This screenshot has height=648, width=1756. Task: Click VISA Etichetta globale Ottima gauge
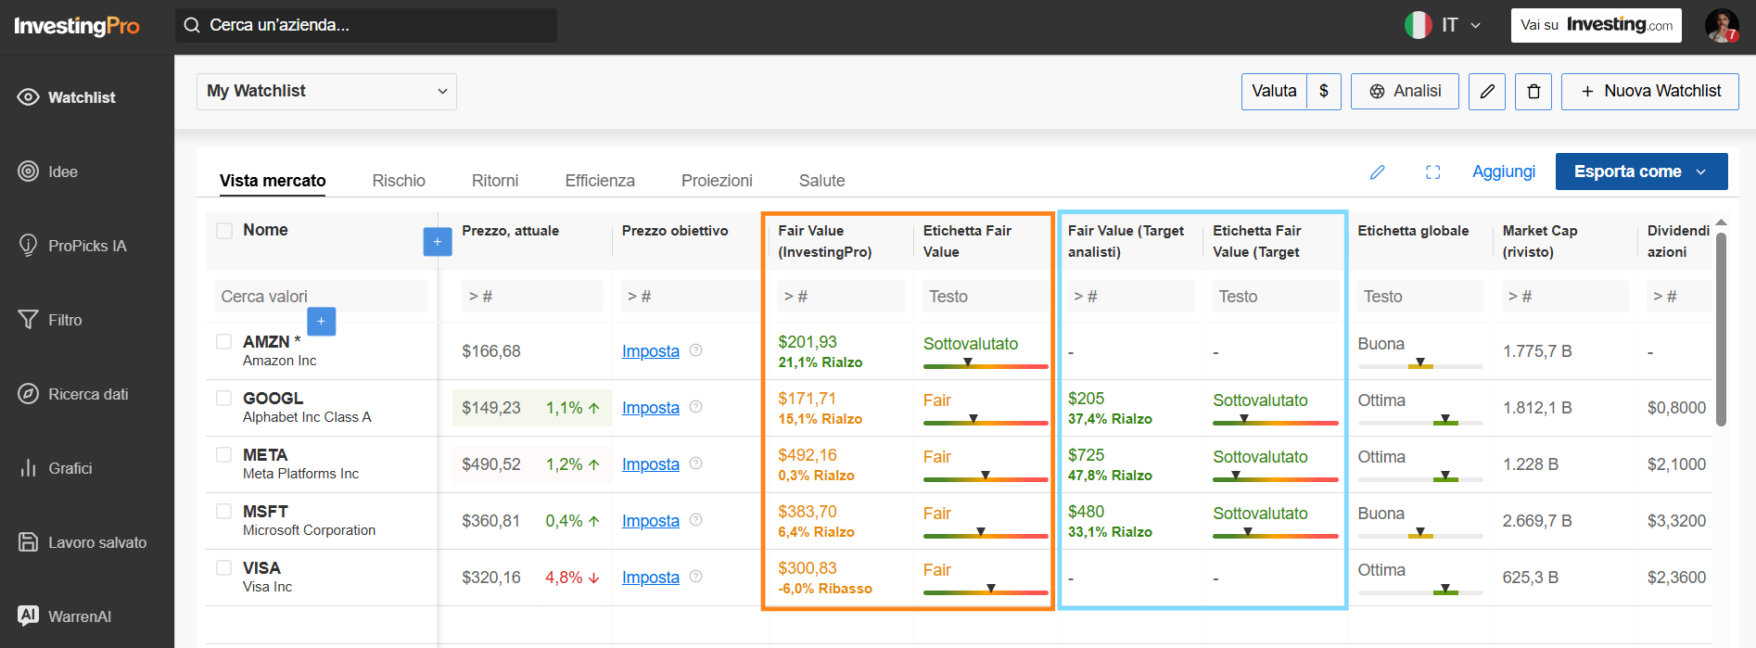pyautogui.click(x=1420, y=591)
